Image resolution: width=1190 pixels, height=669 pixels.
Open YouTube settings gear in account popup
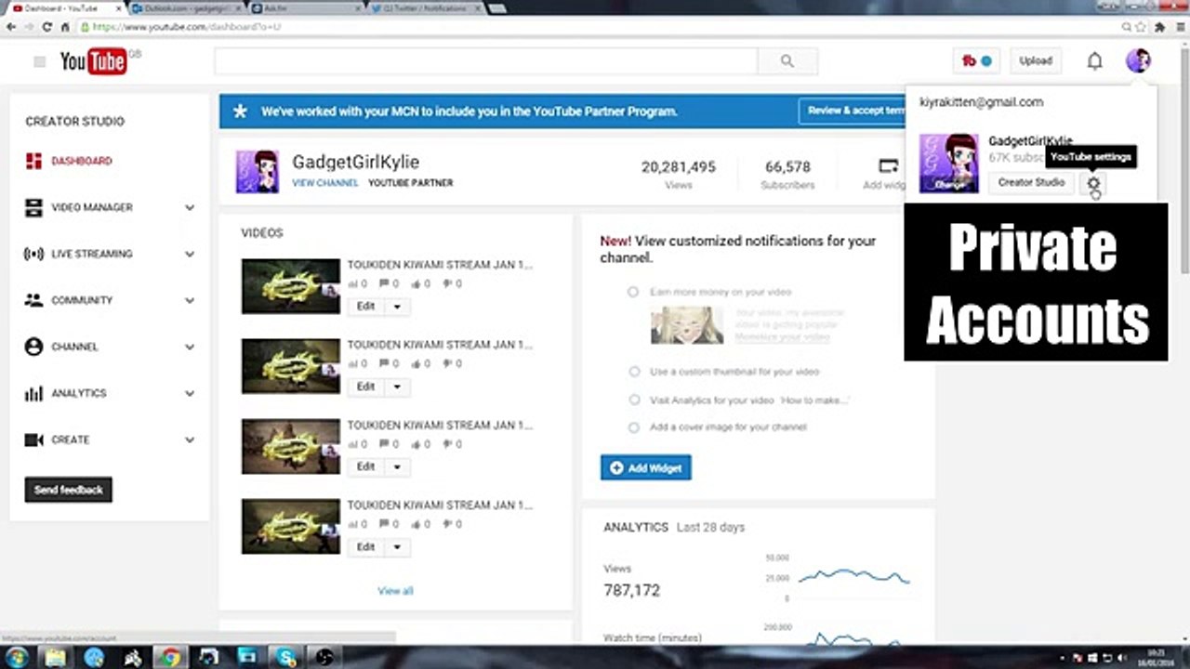pos(1093,183)
